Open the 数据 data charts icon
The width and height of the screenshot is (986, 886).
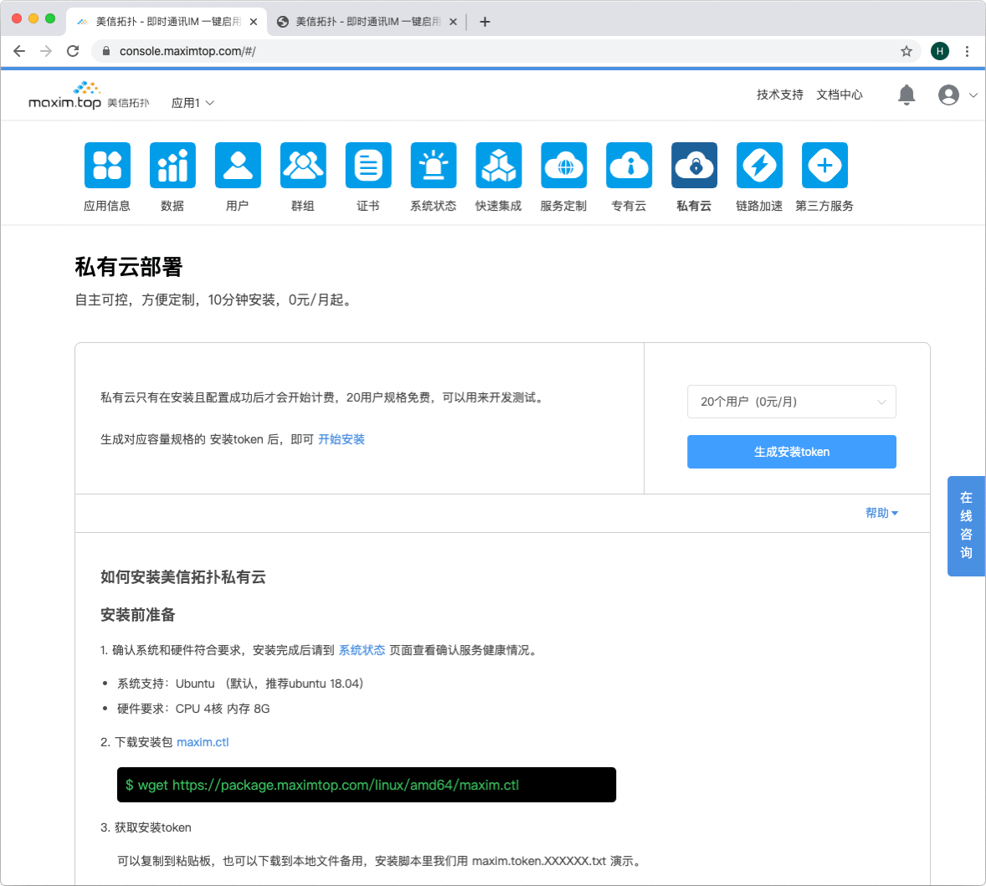pyautogui.click(x=172, y=166)
